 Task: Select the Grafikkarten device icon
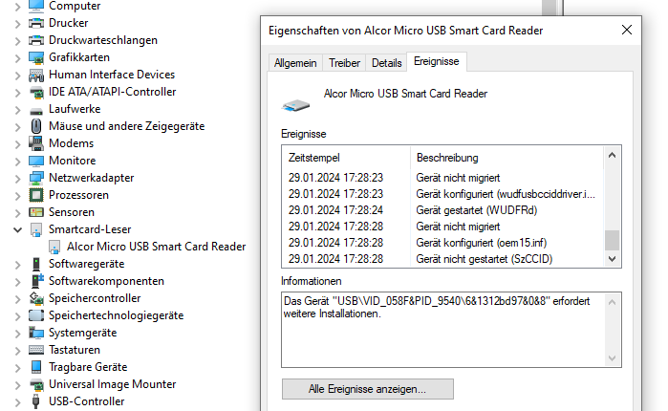tap(36, 57)
